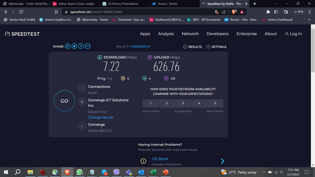Open Timesheet bpo bookmark
Screen dimensions: 315x177
(129, 19)
